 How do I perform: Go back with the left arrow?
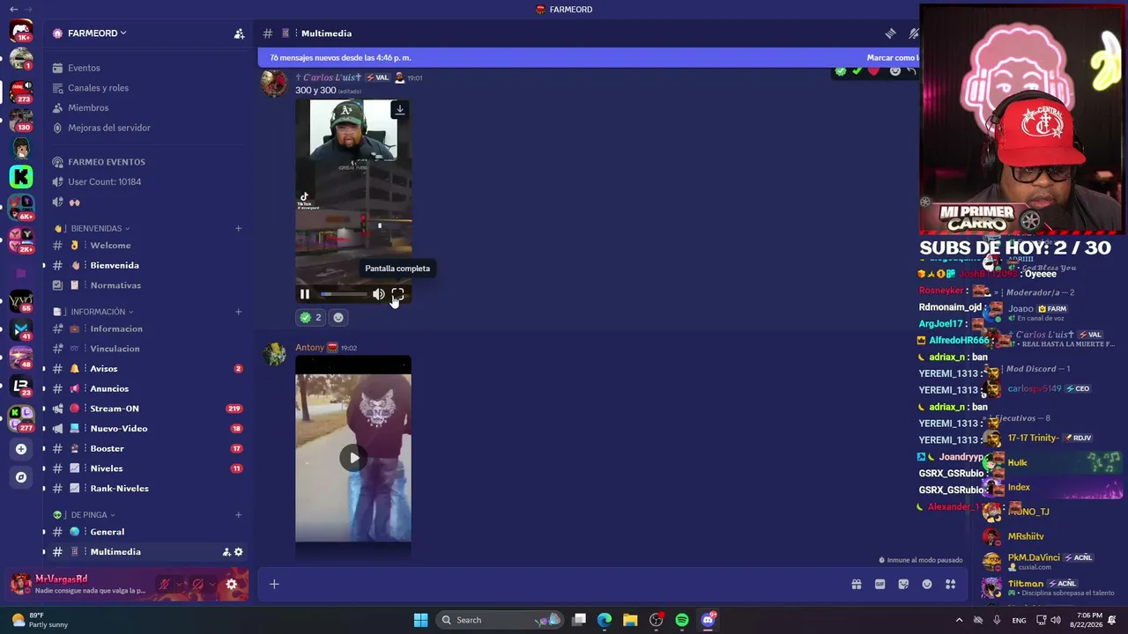click(13, 9)
